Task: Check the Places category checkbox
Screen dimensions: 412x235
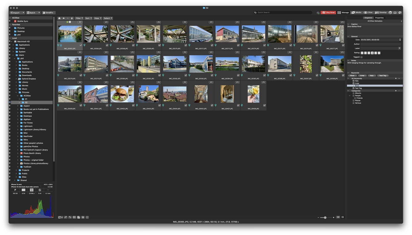Action: [x=353, y=101]
